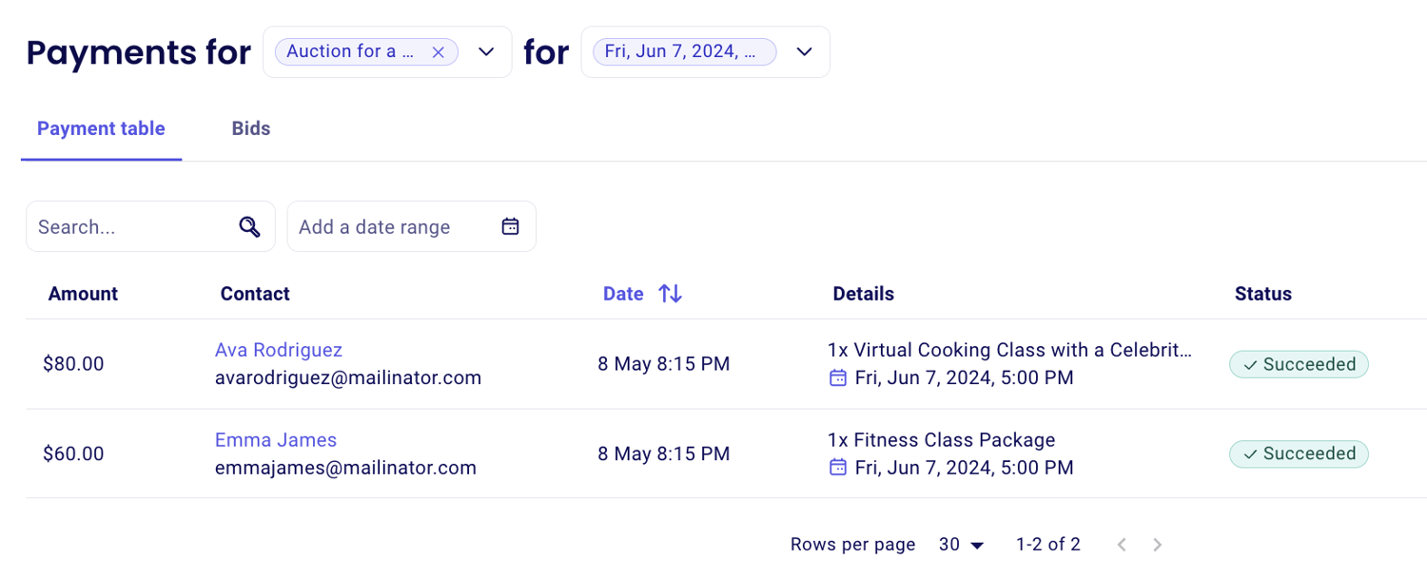Go to next page arrow
Image resolution: width=1427 pixels, height=578 pixels.
(1158, 545)
